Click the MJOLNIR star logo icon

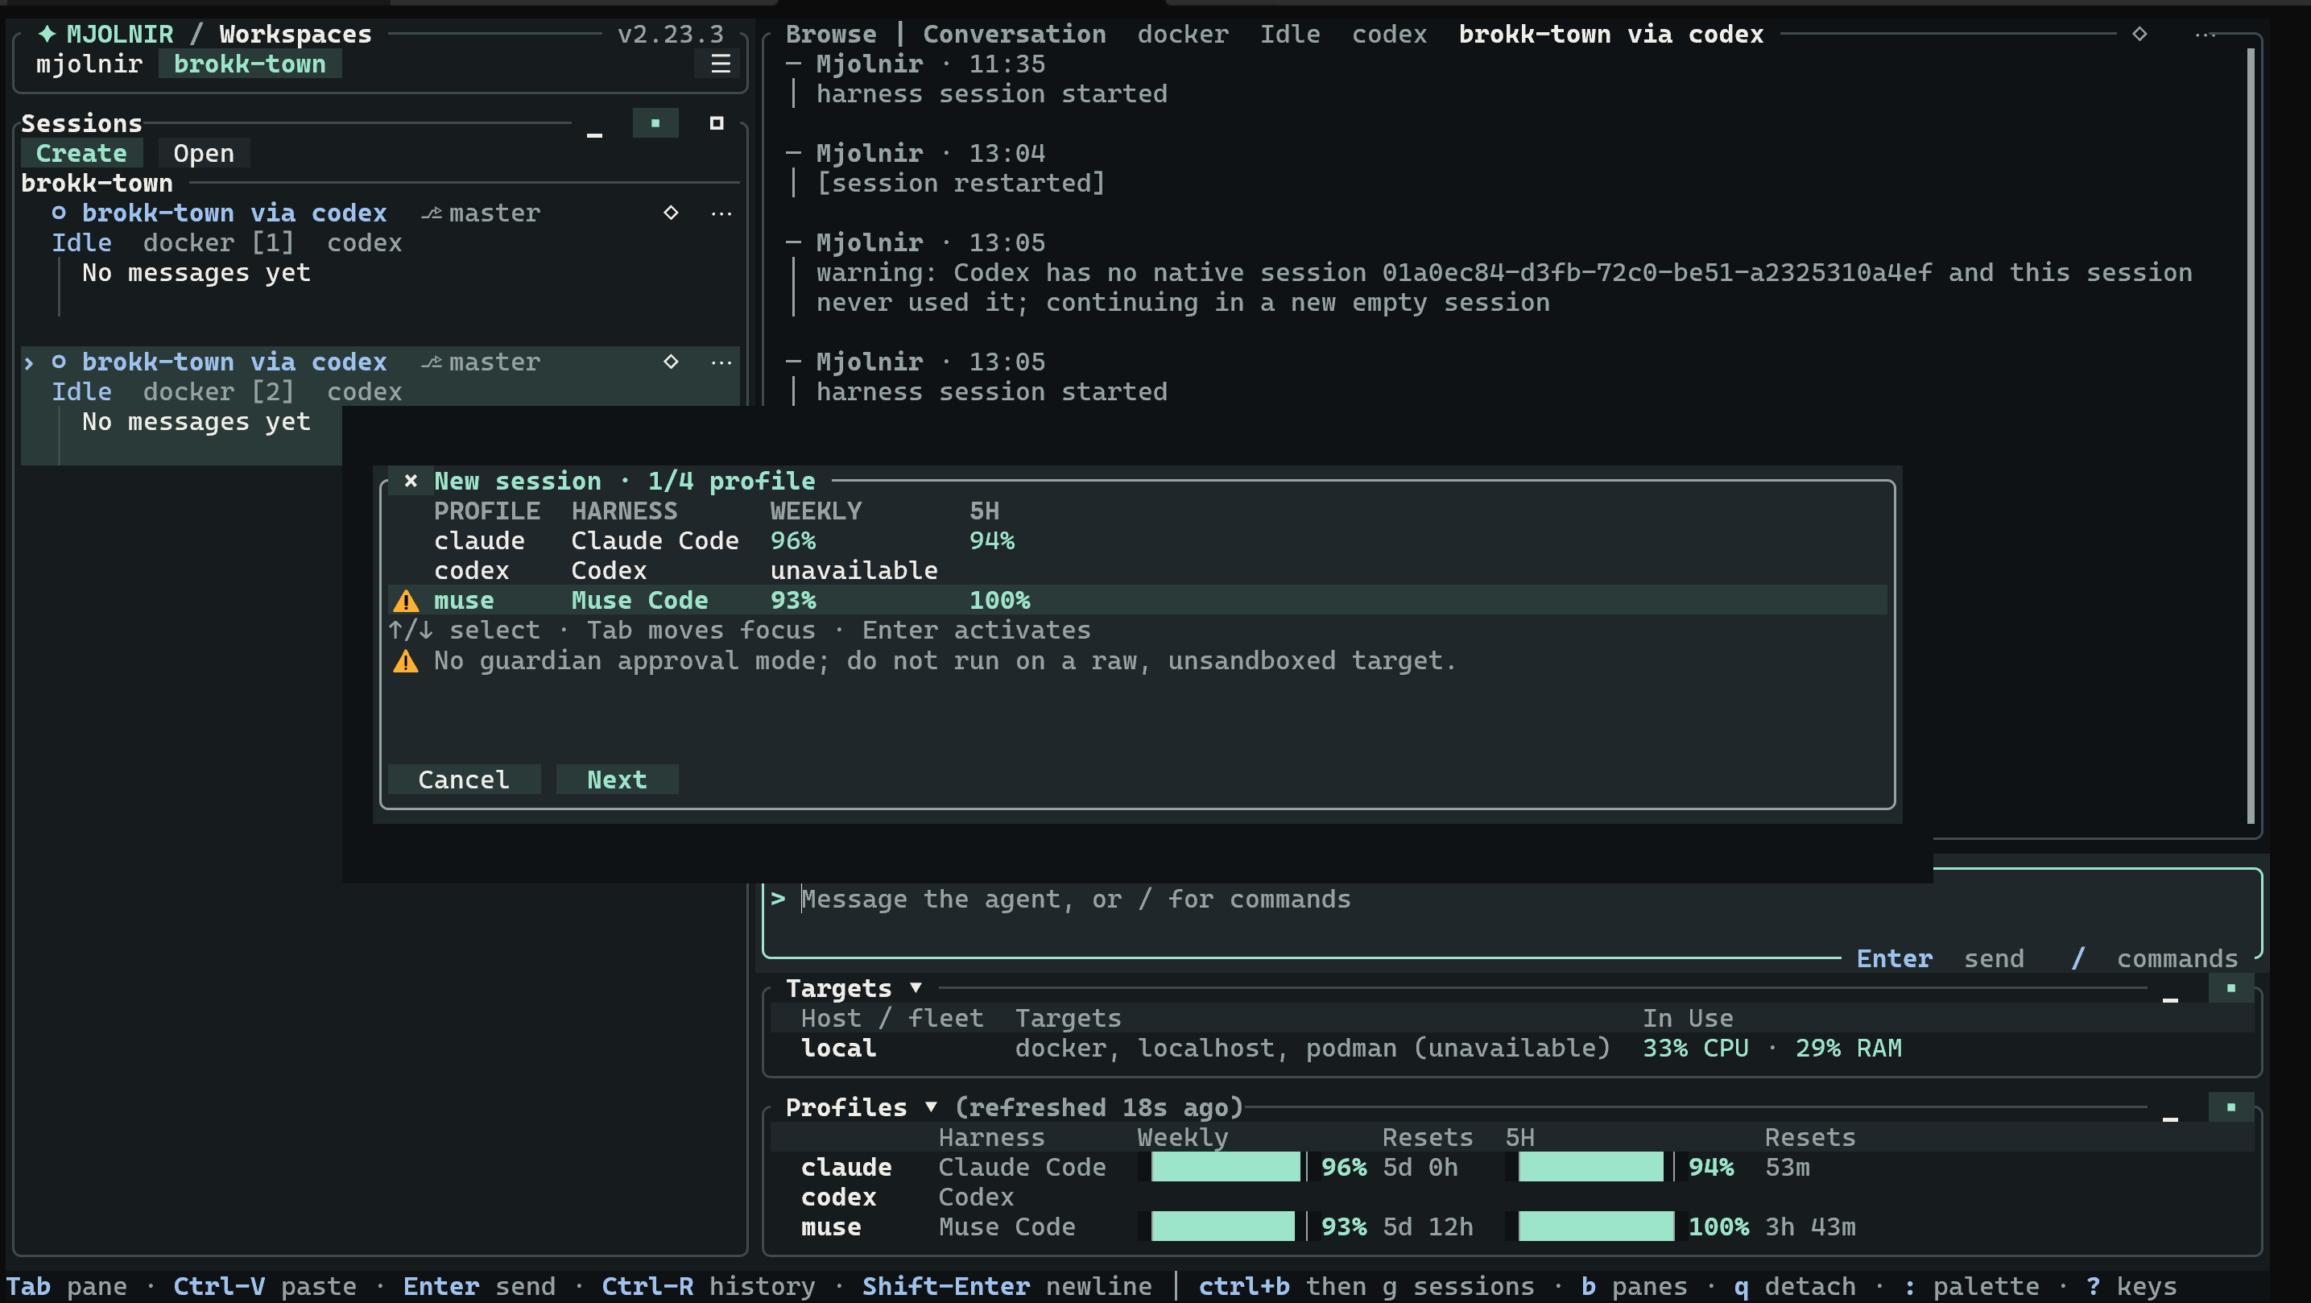47,34
